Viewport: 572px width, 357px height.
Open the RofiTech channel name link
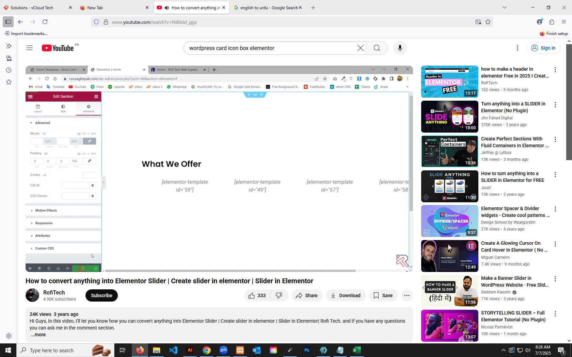[54, 292]
